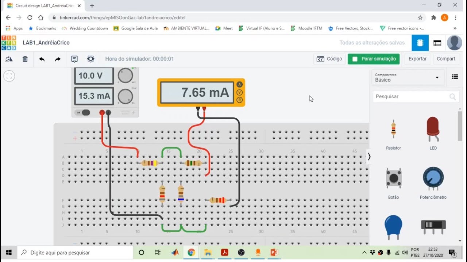Click the 7.65 mA multimeter reading

click(197, 92)
